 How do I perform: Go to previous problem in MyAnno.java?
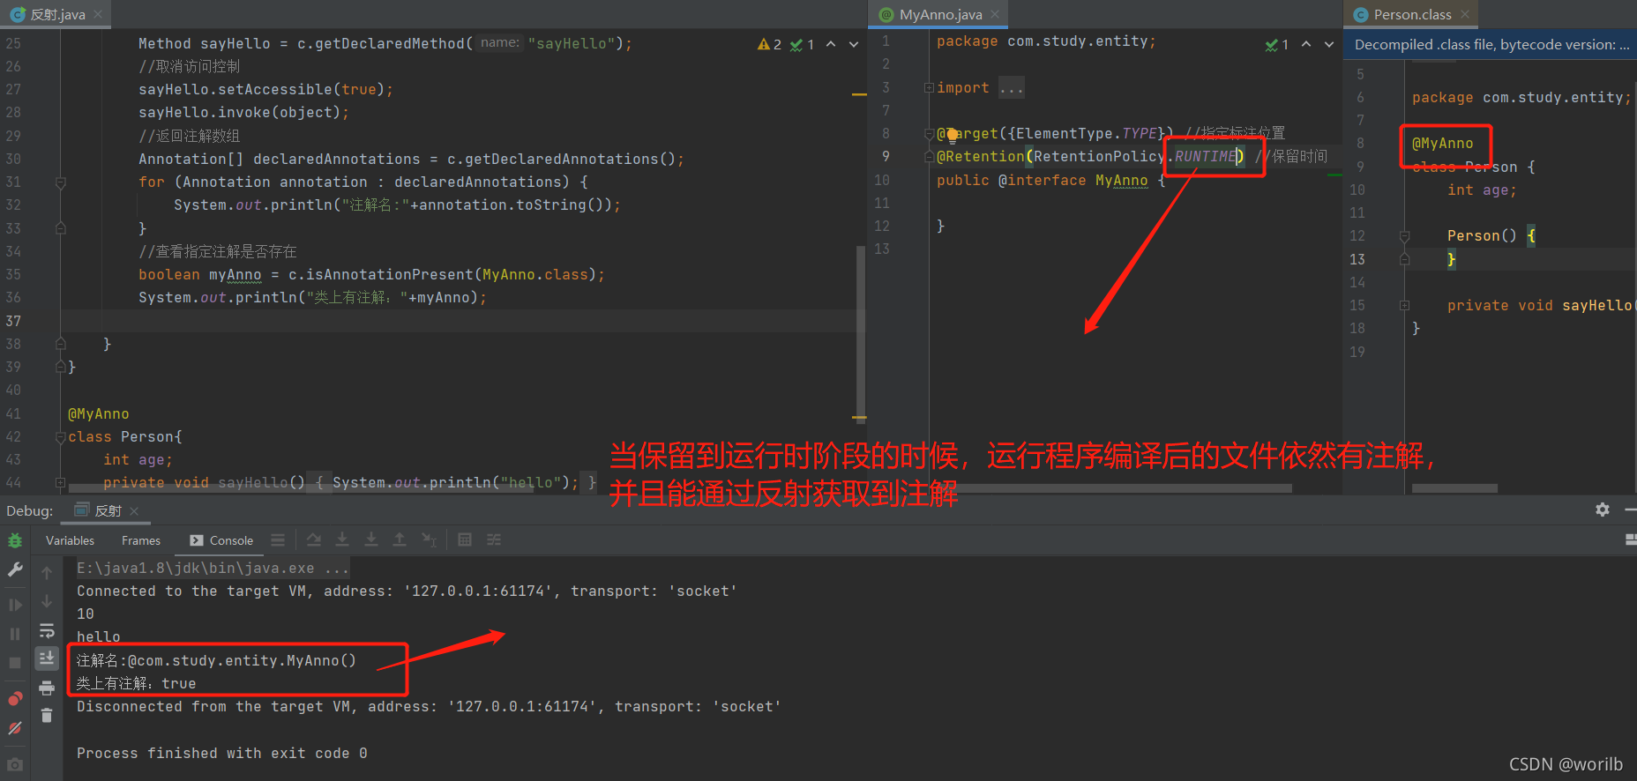tap(1306, 44)
